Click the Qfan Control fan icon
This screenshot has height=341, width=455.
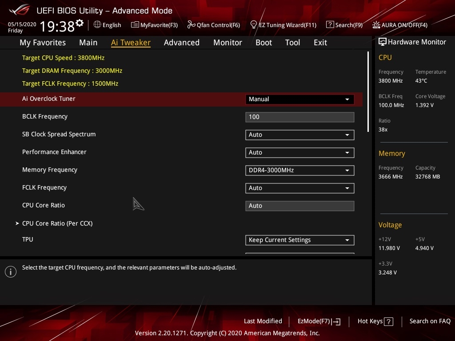[191, 25]
